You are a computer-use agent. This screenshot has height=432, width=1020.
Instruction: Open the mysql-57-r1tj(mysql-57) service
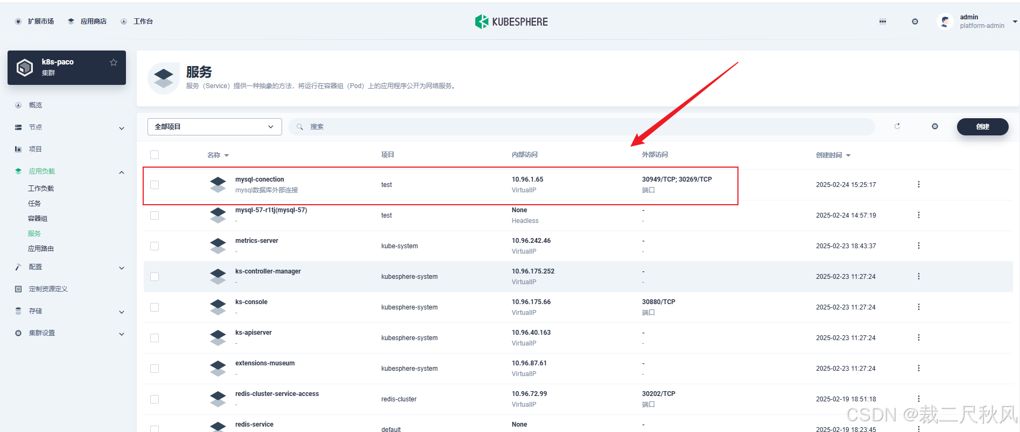pos(271,210)
